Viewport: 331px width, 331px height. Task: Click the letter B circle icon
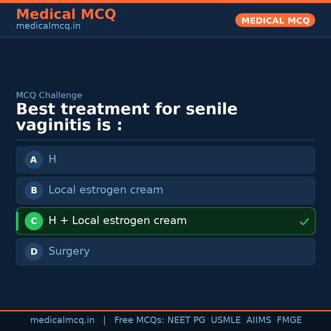pos(34,190)
